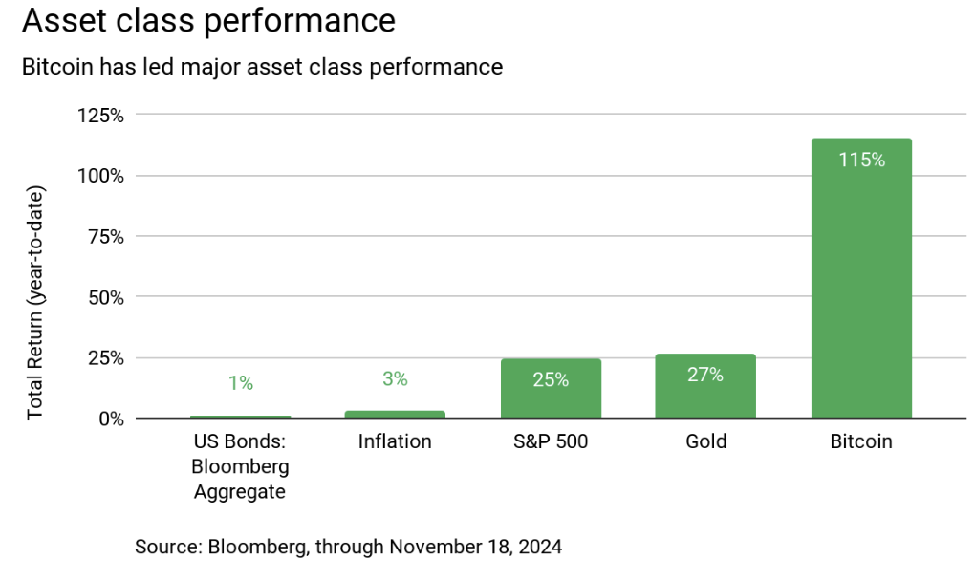Select the 125% y-axis tick label
The image size is (975, 581).
point(100,116)
